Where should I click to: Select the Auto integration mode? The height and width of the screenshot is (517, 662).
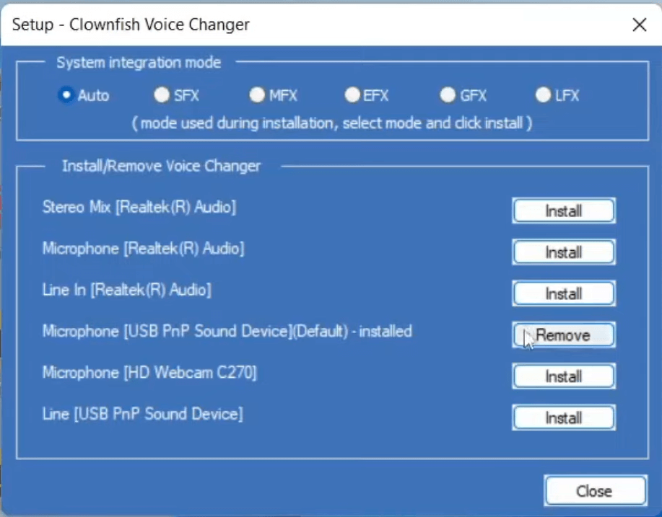[66, 95]
